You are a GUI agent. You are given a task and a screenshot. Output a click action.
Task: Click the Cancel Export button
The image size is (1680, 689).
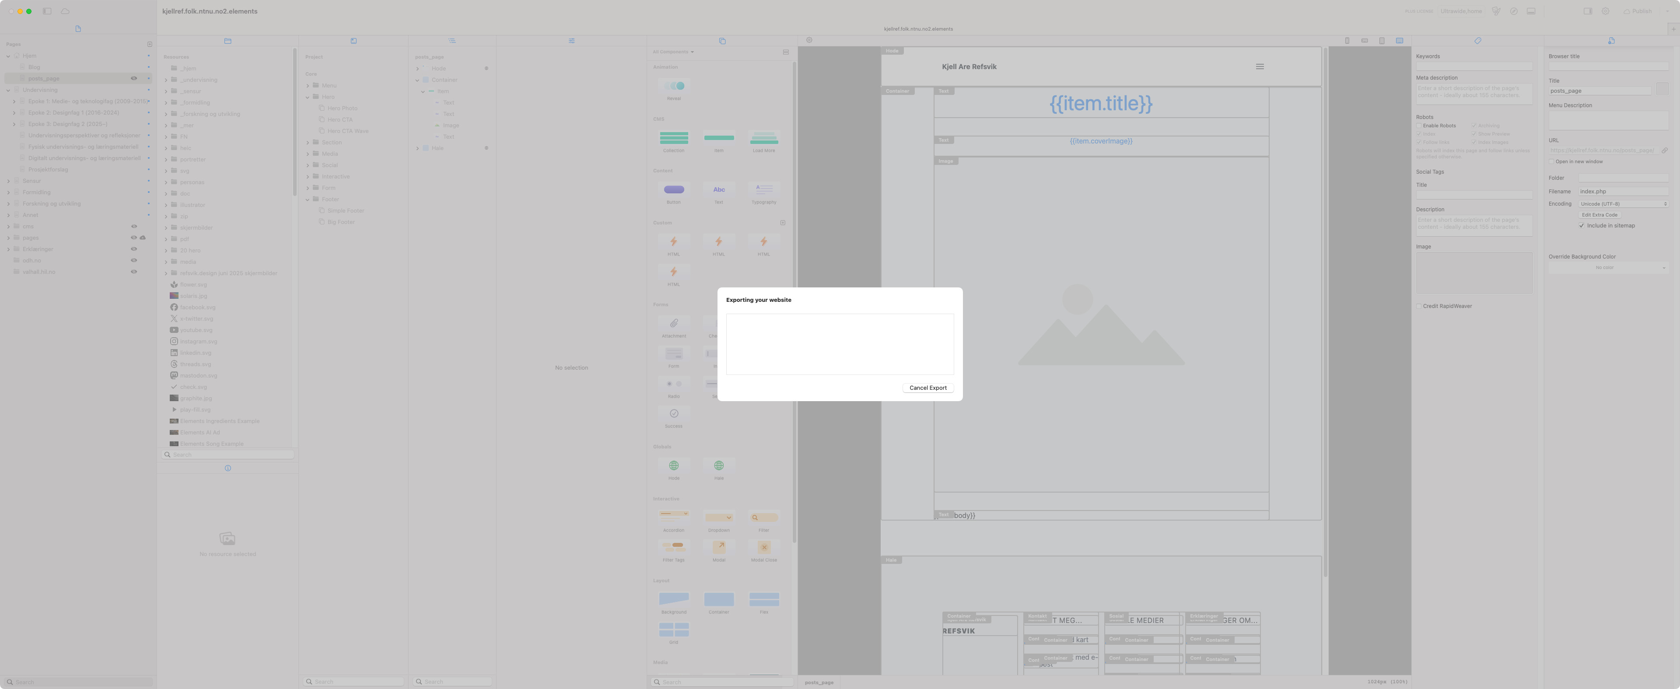(x=927, y=388)
